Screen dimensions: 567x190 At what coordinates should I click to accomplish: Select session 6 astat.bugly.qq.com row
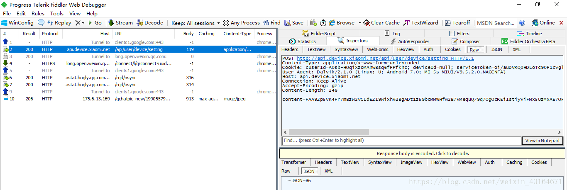click(138, 78)
